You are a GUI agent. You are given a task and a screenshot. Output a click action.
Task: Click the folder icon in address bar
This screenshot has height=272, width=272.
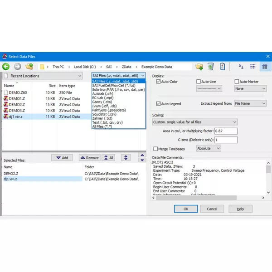point(42,67)
